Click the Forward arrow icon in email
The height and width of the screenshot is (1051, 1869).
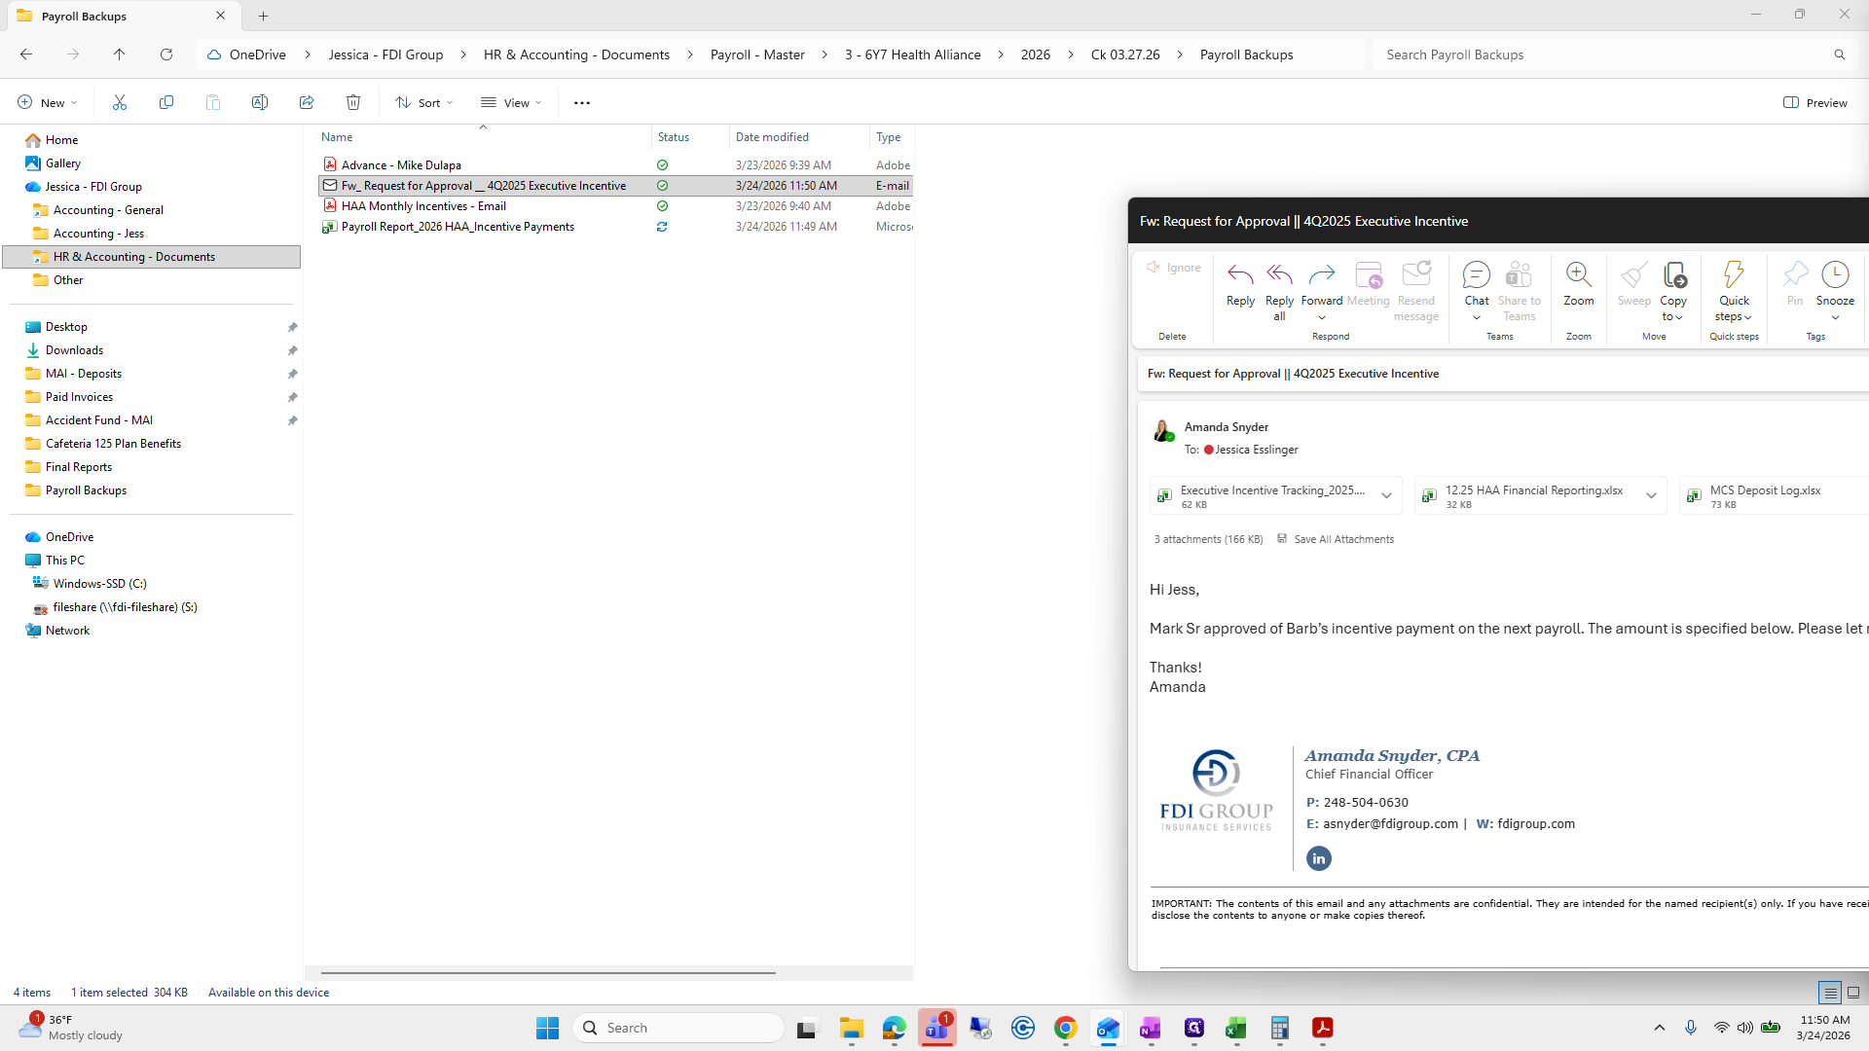pyautogui.click(x=1321, y=275)
